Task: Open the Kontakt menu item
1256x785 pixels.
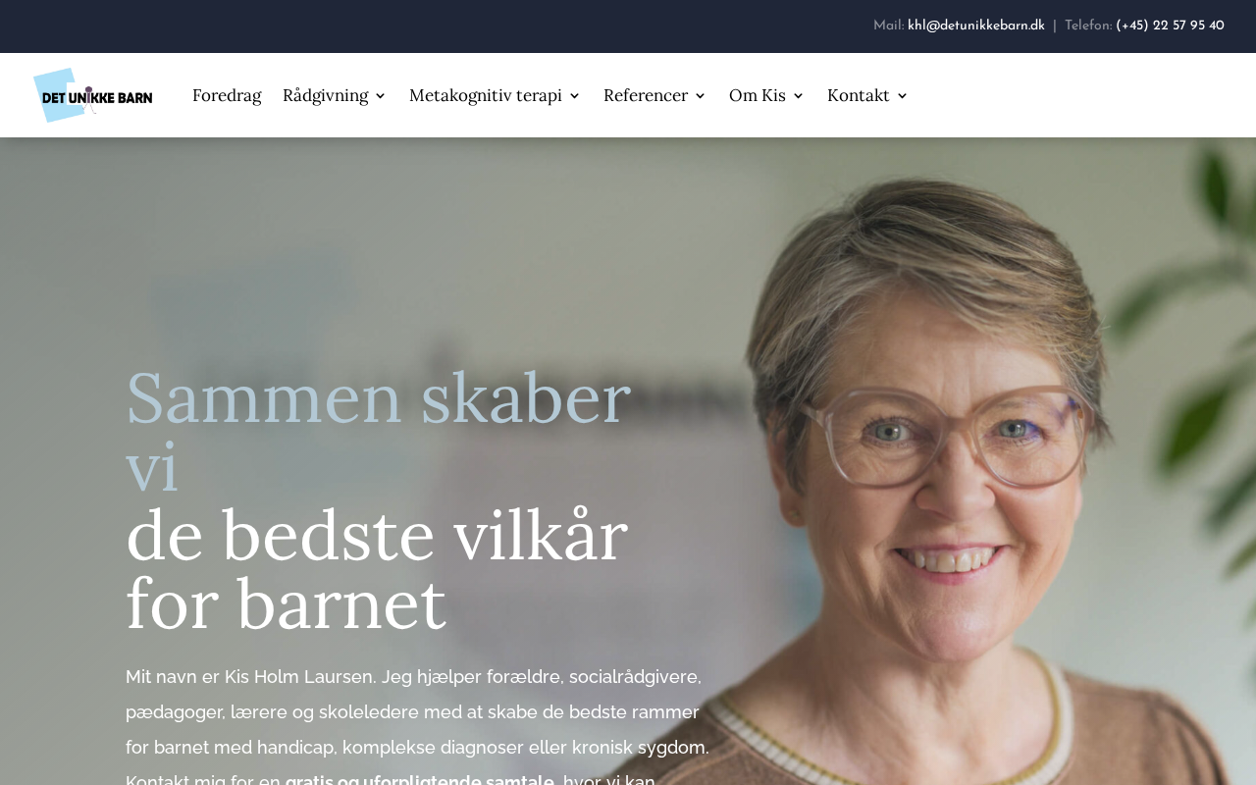Action: (859, 95)
